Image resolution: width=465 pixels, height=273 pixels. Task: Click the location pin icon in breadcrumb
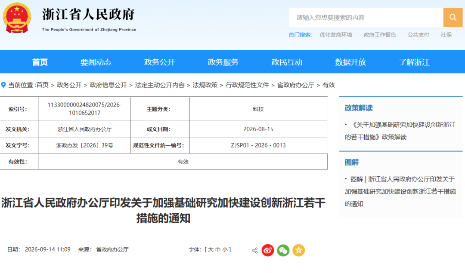[x=3, y=85]
